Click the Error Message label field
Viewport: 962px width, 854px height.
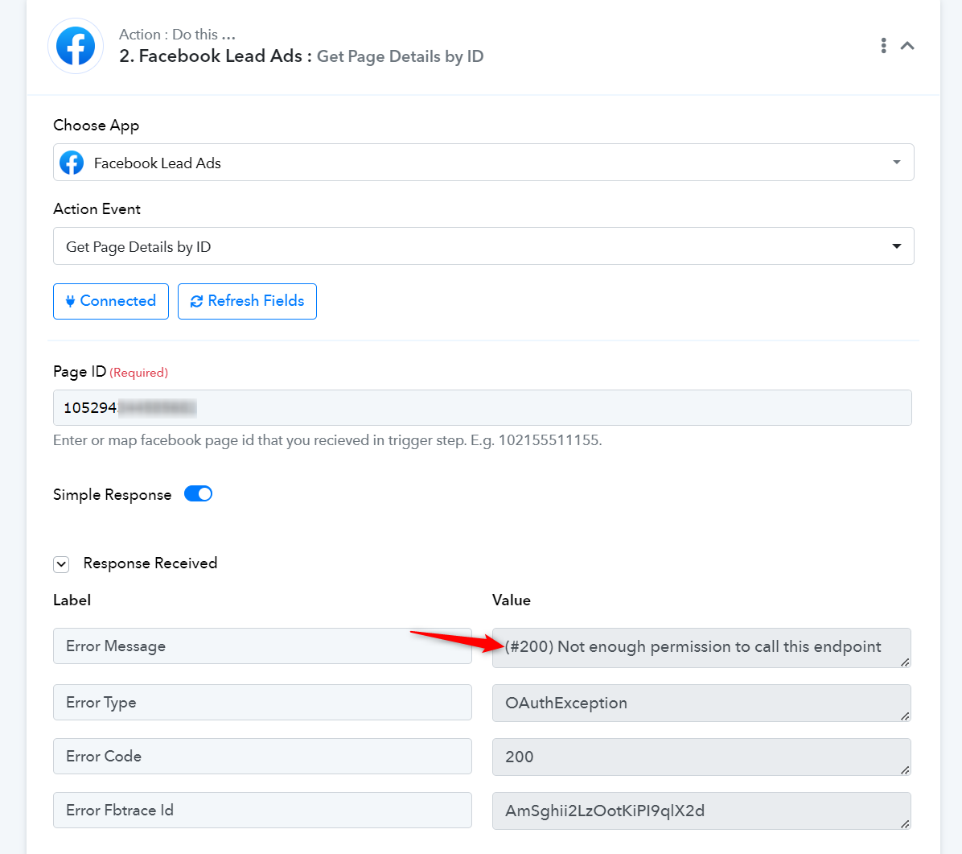262,646
